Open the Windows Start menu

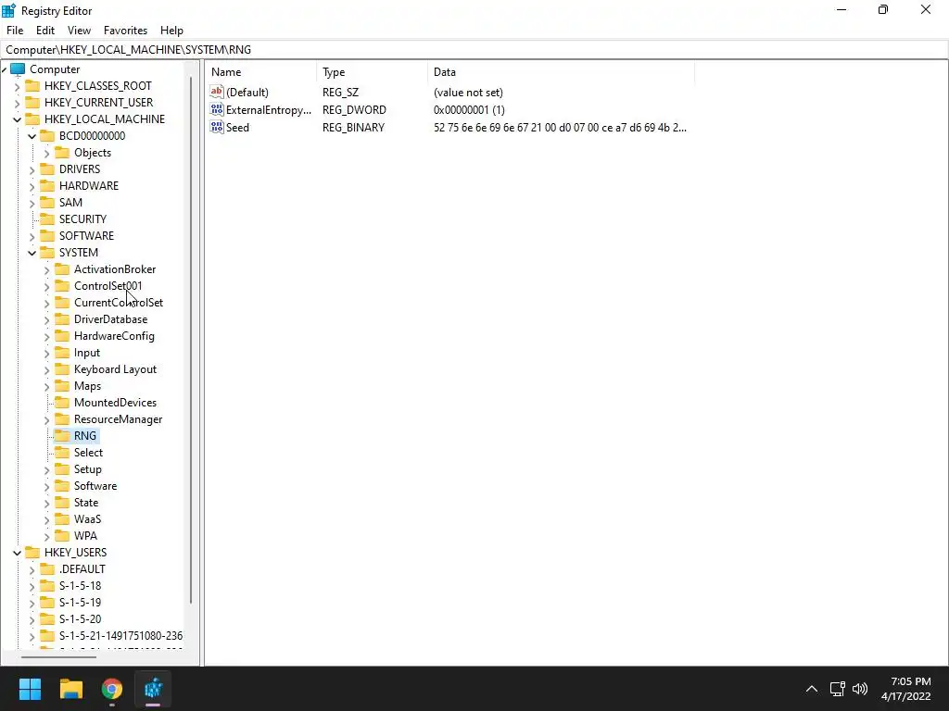pyautogui.click(x=30, y=689)
